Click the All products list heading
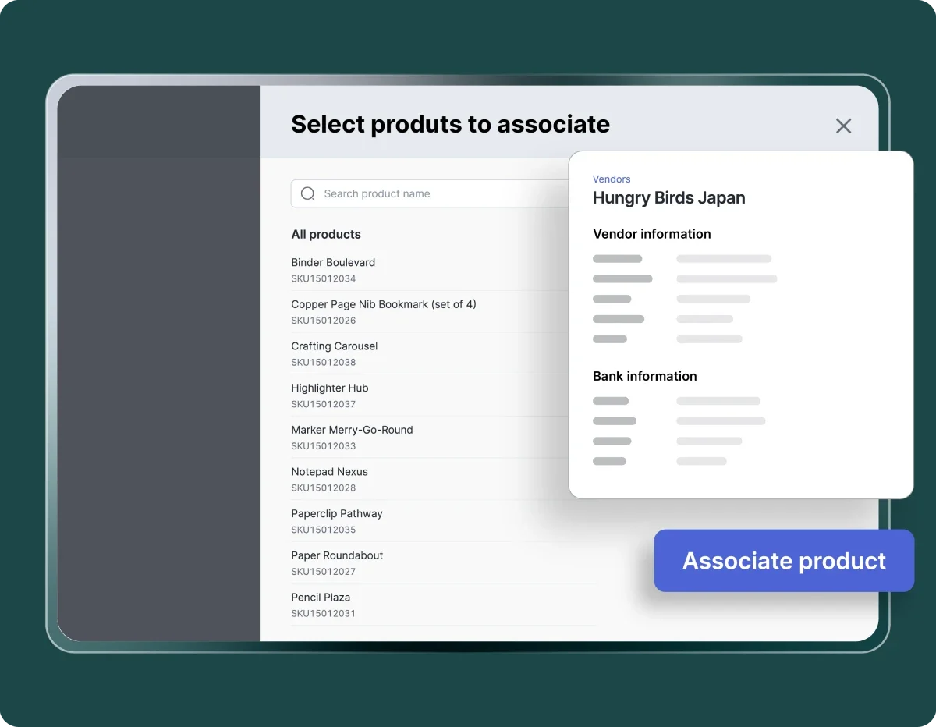This screenshot has height=727, width=936. [326, 235]
